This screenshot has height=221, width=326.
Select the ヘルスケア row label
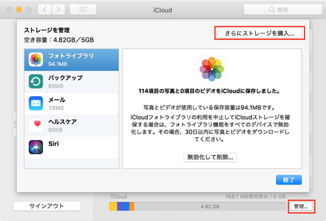coord(62,122)
